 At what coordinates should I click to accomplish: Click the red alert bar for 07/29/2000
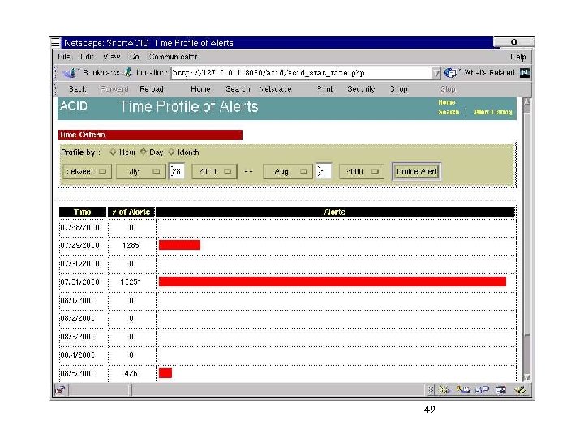tap(179, 245)
